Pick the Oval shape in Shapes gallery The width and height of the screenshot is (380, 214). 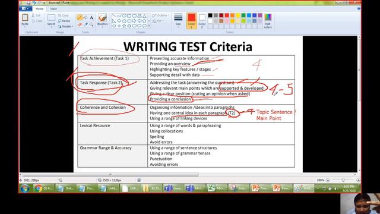124,16
